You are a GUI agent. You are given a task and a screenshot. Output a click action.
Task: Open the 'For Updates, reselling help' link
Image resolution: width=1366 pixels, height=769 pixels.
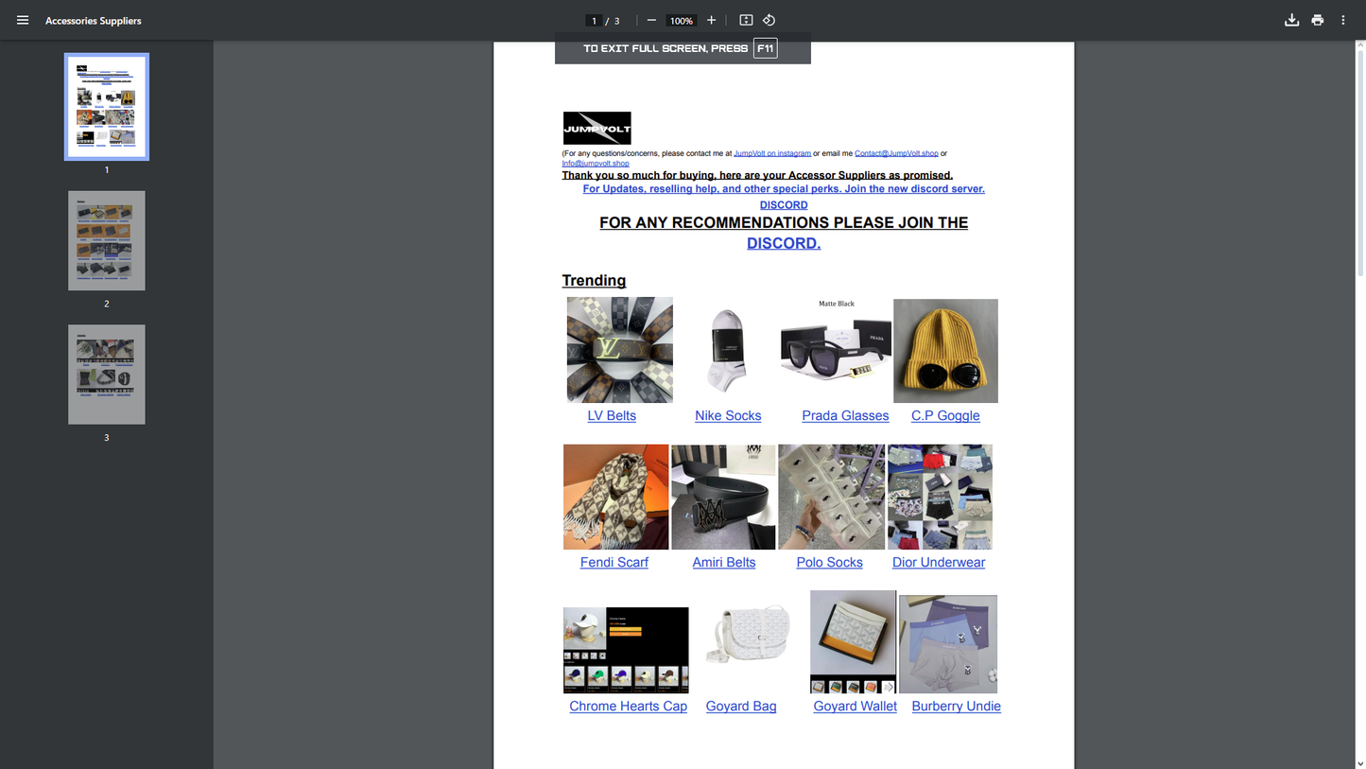784,189
